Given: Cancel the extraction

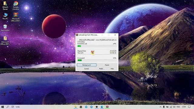Looking at the screenshot, I should [x=87, y=69].
